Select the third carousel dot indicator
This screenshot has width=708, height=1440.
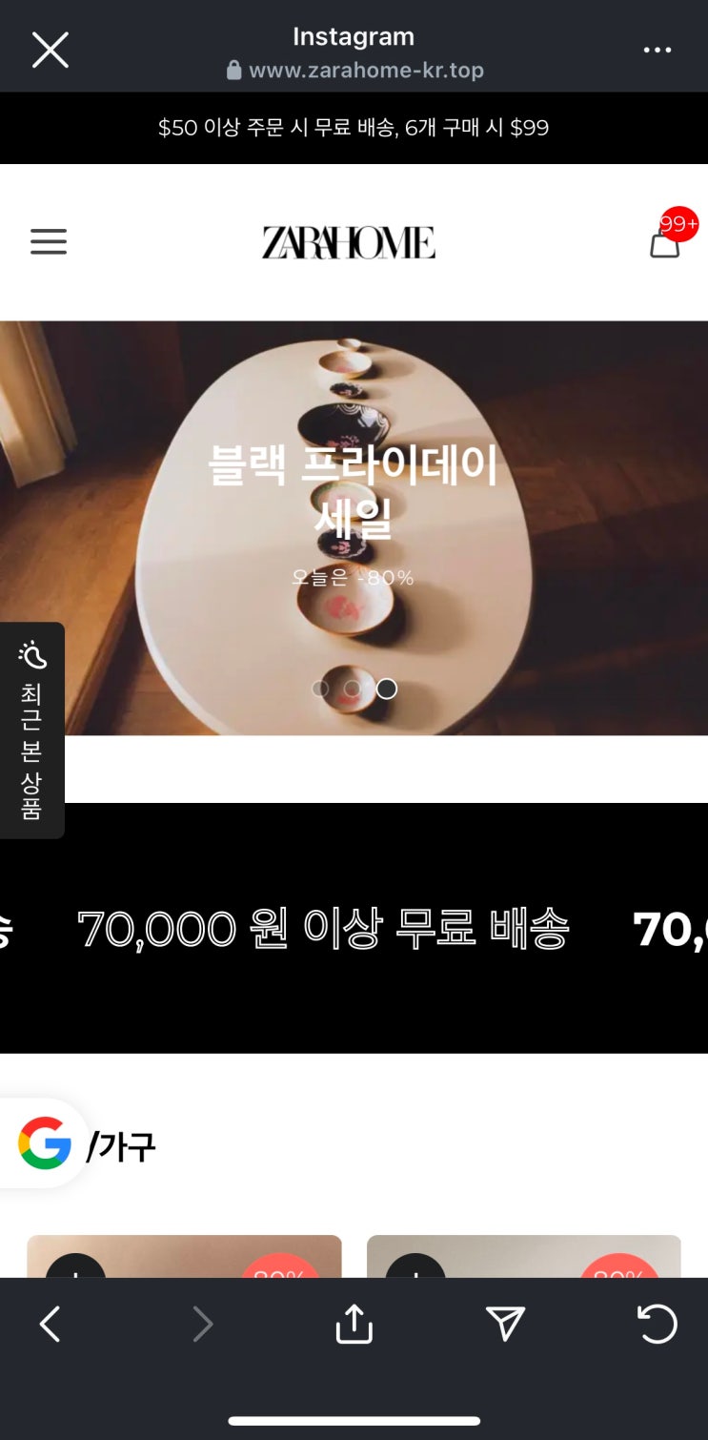(x=386, y=689)
